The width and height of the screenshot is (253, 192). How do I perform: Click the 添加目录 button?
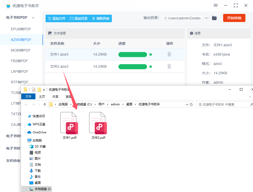79,18
